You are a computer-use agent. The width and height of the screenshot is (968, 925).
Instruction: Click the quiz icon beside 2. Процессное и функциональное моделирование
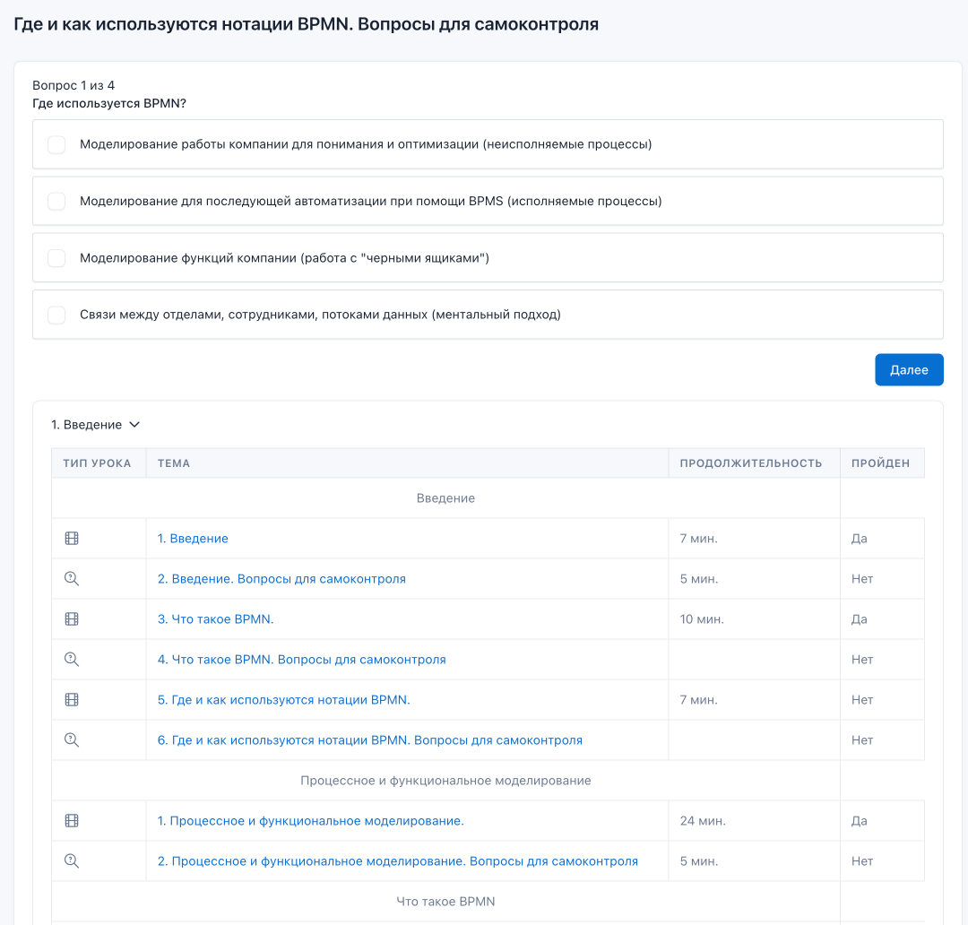coord(72,861)
